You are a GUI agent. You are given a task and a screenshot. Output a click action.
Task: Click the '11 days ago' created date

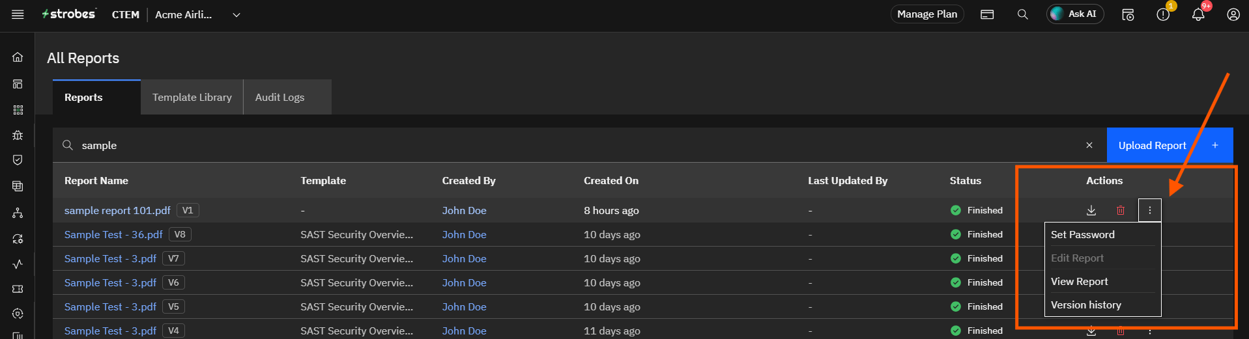coord(612,331)
